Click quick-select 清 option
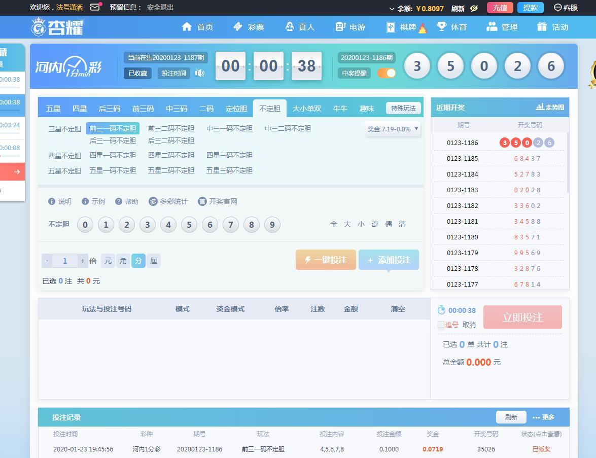Screen dimensions: 596x458 point(402,224)
